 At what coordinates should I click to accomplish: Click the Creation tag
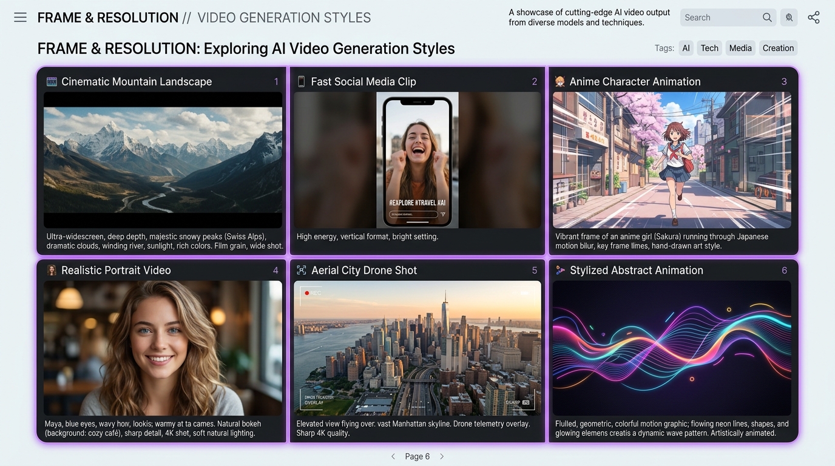point(778,49)
